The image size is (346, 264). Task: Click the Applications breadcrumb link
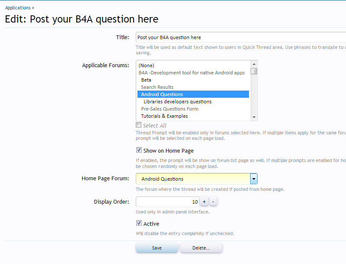point(18,8)
